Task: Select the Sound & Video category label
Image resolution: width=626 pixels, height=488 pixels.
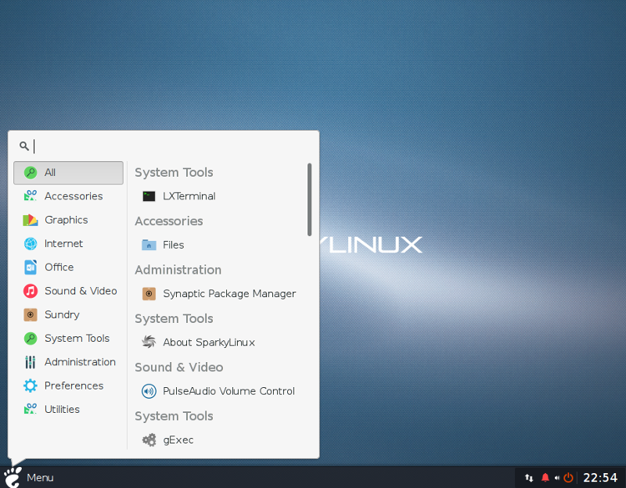Action: click(x=81, y=291)
